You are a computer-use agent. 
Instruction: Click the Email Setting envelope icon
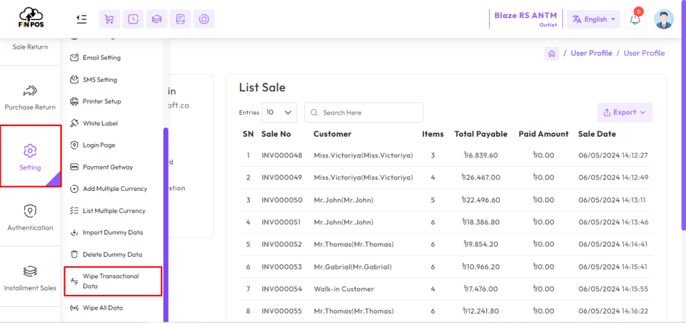(x=74, y=58)
